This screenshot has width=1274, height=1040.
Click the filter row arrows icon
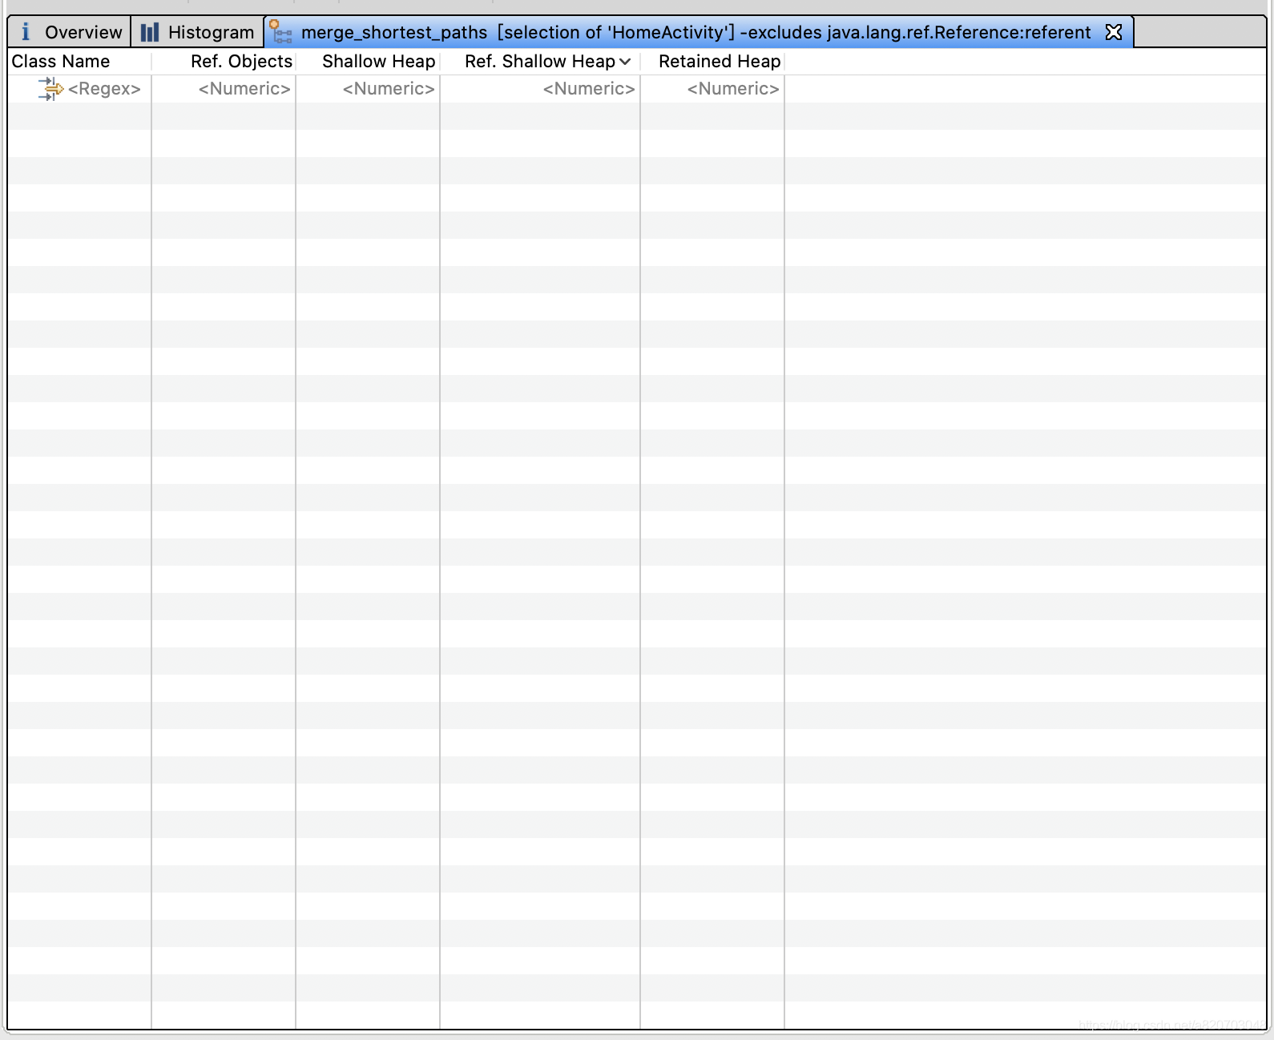pyautogui.click(x=50, y=89)
